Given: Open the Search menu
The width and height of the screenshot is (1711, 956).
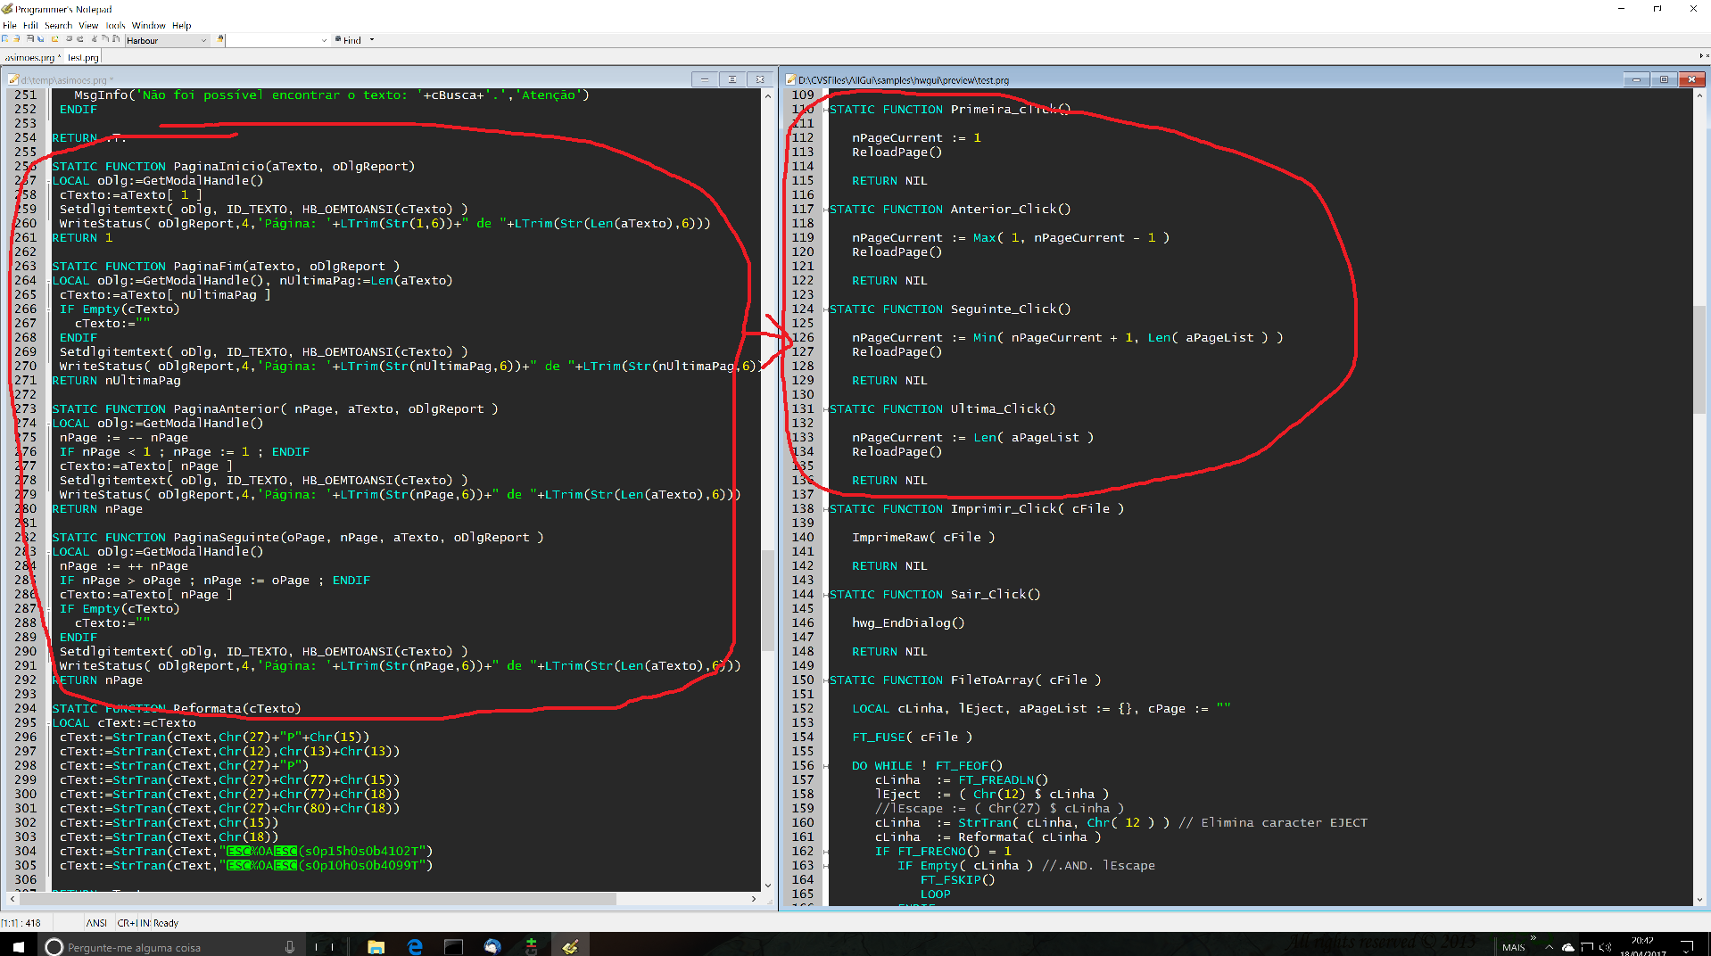Looking at the screenshot, I should (58, 26).
